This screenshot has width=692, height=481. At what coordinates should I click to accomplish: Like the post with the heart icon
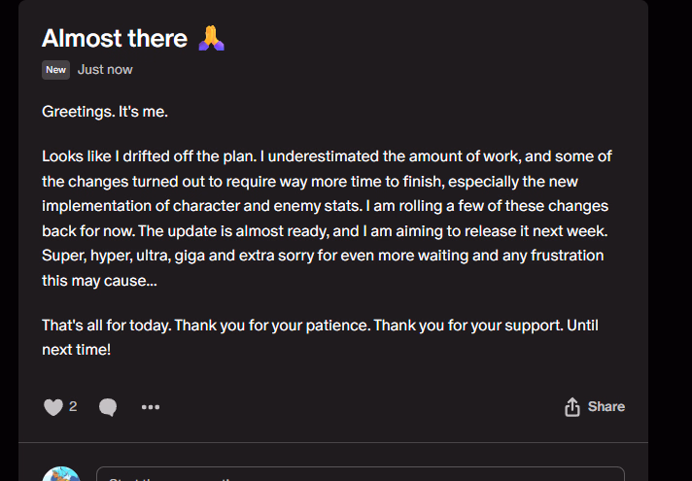pyautogui.click(x=52, y=407)
